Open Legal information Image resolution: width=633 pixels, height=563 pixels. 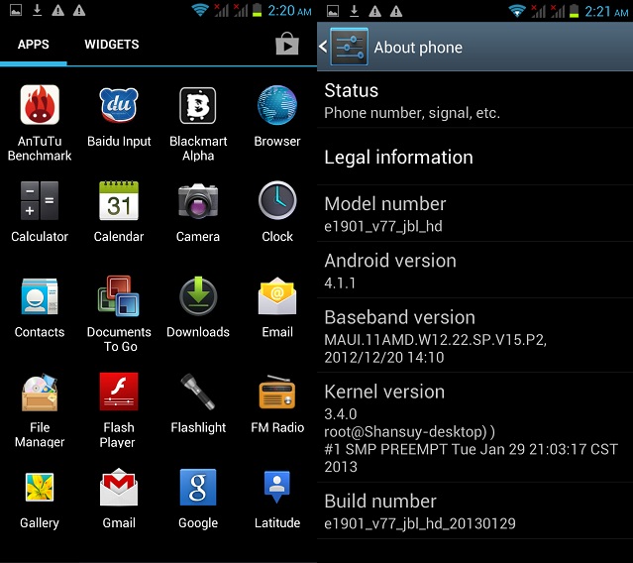coord(475,157)
